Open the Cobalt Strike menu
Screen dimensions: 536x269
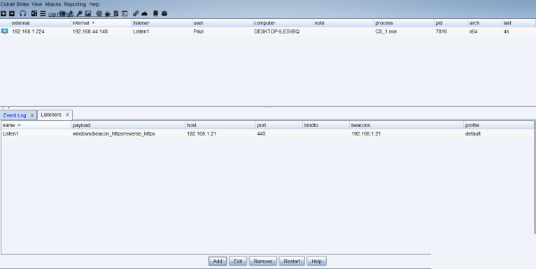point(15,4)
